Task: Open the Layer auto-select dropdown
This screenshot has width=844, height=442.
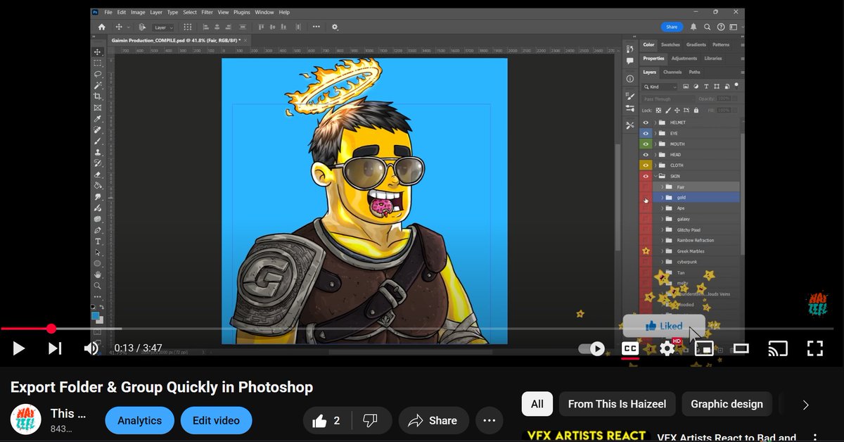Action: [164, 27]
